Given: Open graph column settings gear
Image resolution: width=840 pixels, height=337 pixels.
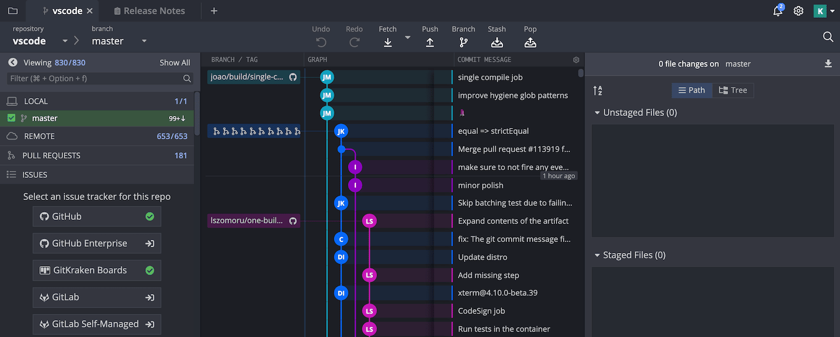Looking at the screenshot, I should [x=576, y=60].
